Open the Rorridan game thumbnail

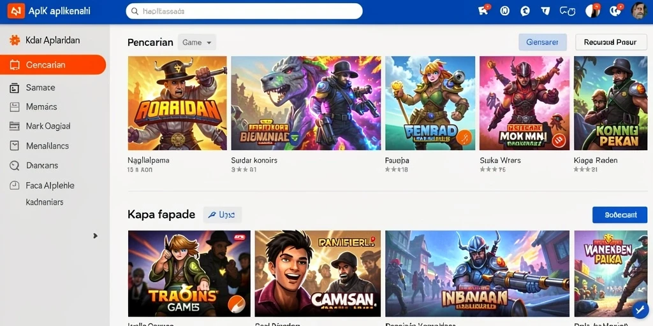(177, 103)
